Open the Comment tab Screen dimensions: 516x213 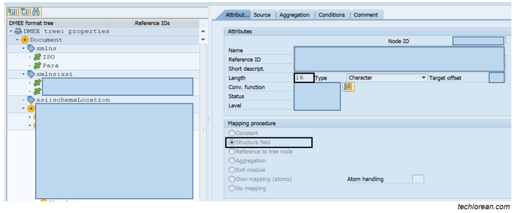(x=366, y=15)
